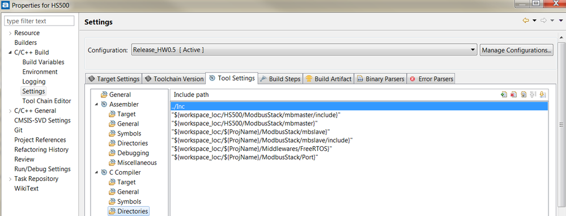Open Refactoring History page
This screenshot has height=216, width=566.
[41, 150]
